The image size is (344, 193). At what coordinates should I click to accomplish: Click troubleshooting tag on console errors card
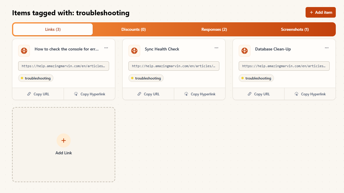point(36,78)
